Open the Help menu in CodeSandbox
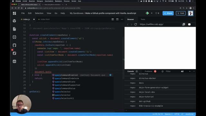This screenshot has height=116, width=206. click(63, 13)
